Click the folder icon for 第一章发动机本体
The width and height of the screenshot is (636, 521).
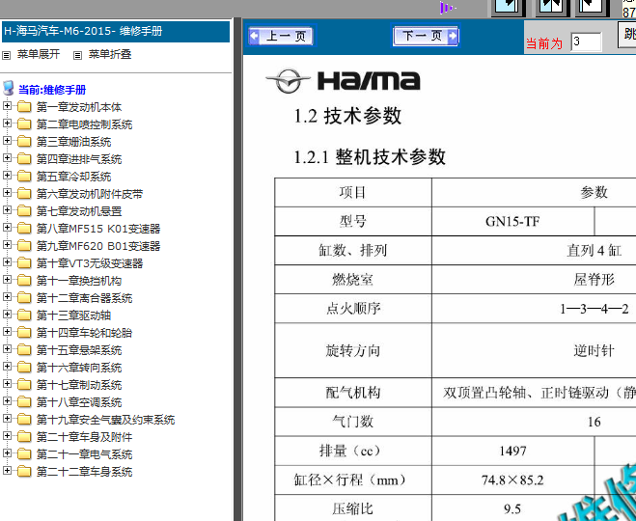pyautogui.click(x=24, y=107)
